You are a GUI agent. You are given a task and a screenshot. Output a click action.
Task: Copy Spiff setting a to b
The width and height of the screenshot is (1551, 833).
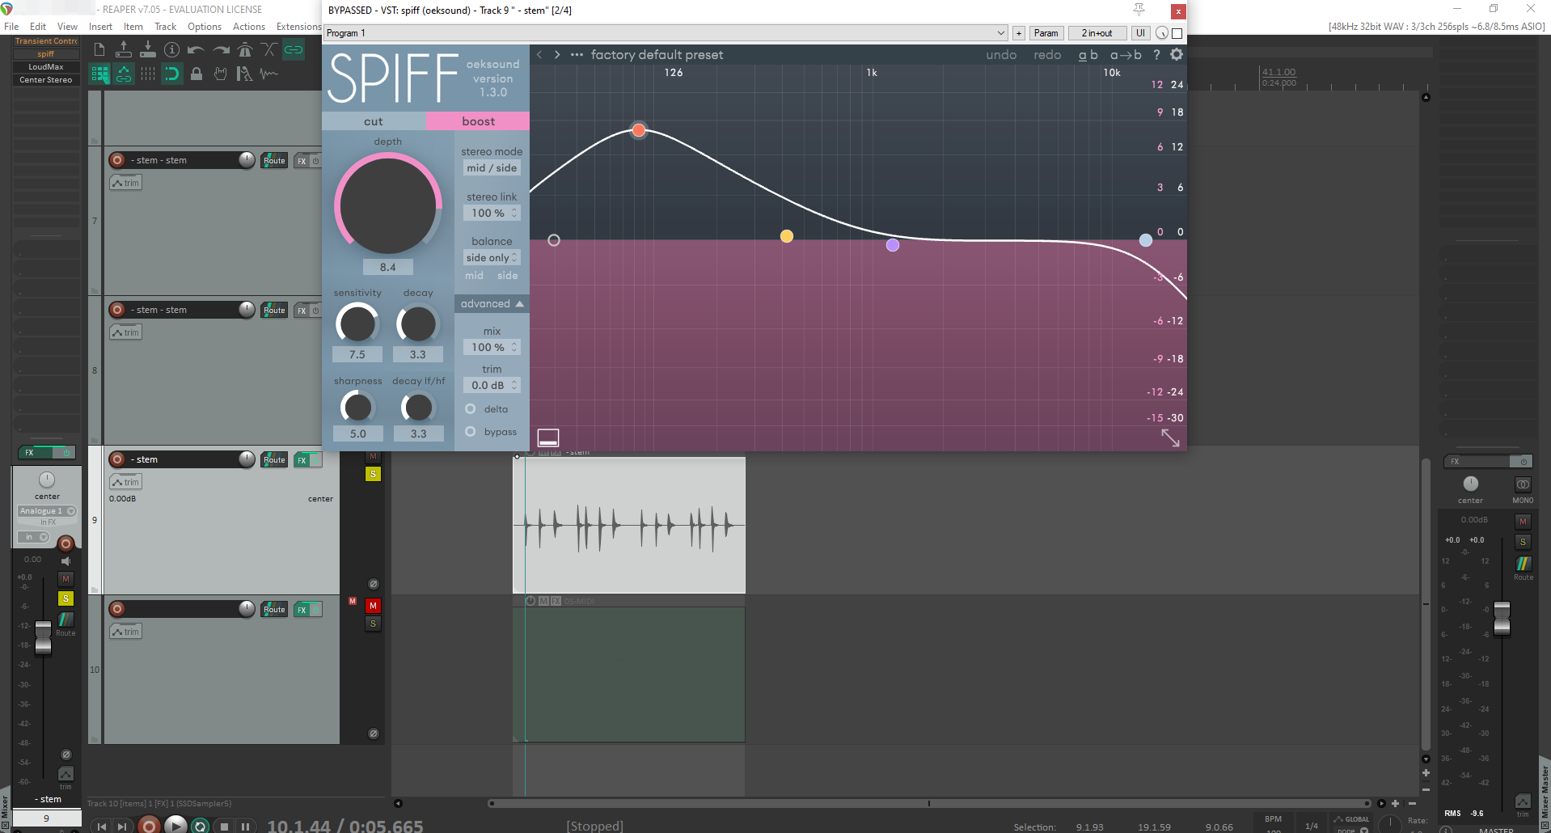tap(1126, 55)
